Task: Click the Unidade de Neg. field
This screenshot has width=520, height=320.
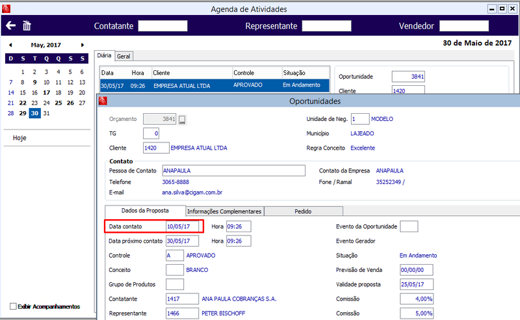Action: pos(360,119)
